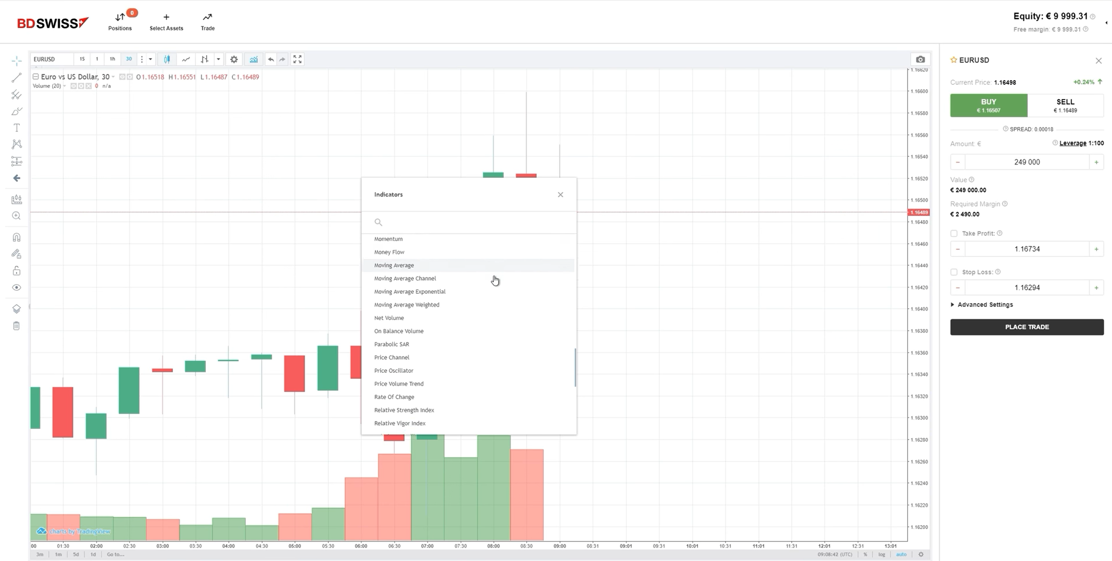Open the measure tool in left sidebar
This screenshot has height=561, width=1112.
pos(17,199)
